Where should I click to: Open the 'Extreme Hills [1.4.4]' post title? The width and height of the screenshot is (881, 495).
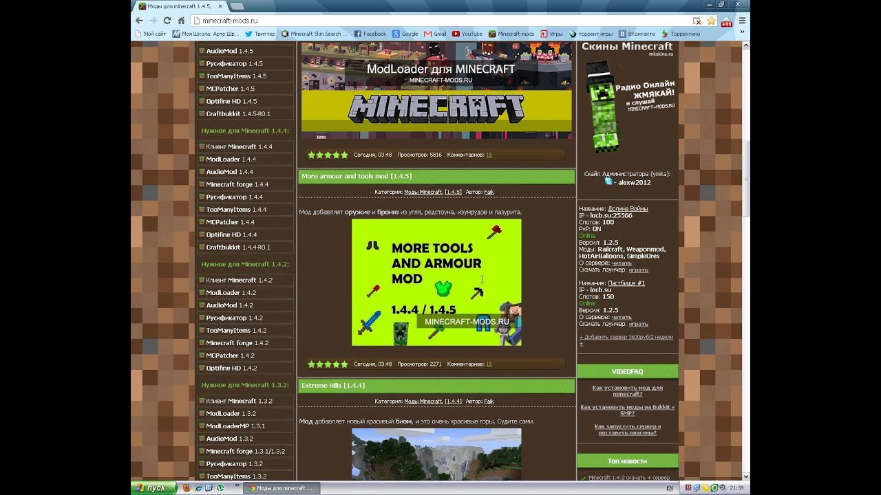pyautogui.click(x=333, y=386)
